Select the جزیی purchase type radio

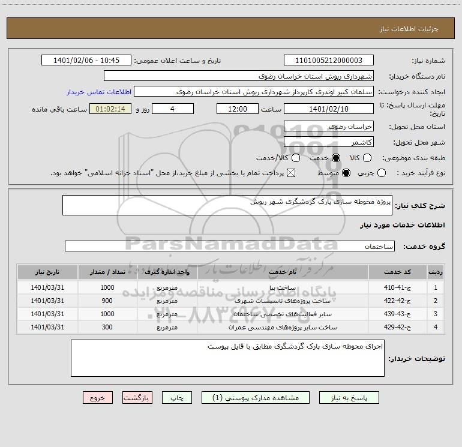tap(381, 173)
